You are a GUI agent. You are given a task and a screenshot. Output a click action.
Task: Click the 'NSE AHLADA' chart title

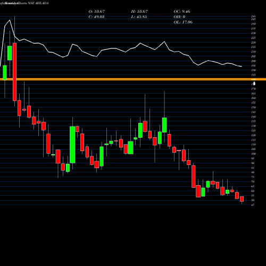(x=38, y=3)
